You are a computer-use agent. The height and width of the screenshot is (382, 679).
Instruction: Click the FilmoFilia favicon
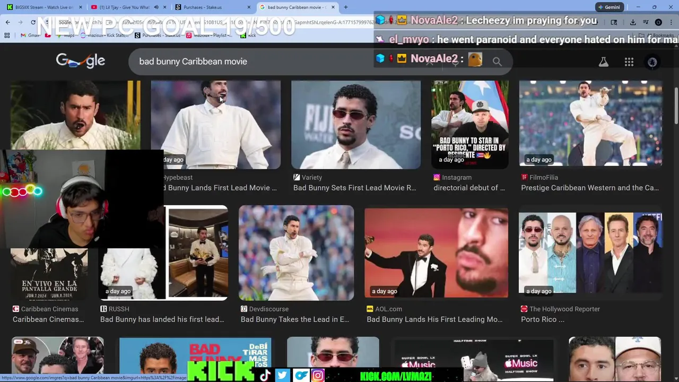point(524,177)
